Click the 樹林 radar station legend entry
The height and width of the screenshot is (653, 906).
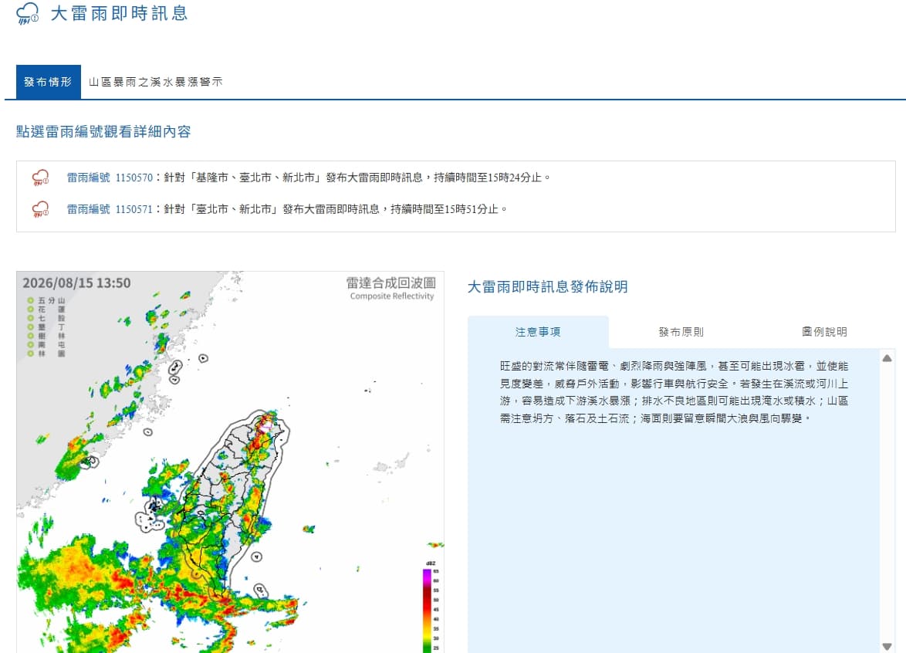coord(46,336)
